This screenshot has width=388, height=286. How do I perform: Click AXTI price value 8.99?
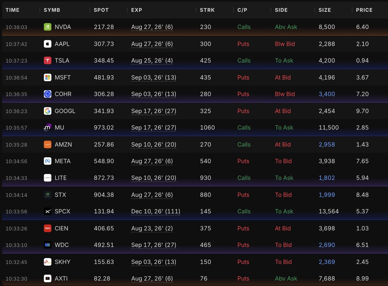coord(362,278)
